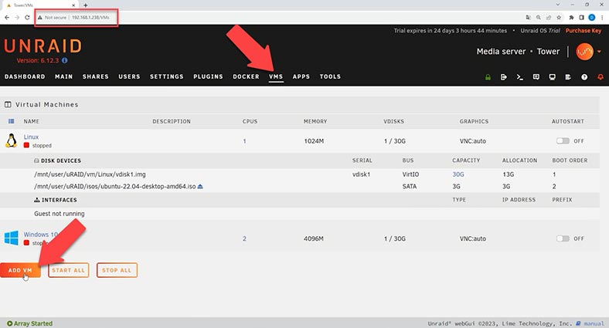
Task: Toggle the list view icon beside NAME
Action: click(12, 121)
